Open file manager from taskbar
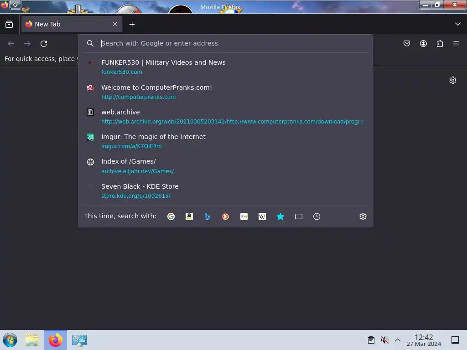Screen dimensions: 467x350 pos(32,340)
